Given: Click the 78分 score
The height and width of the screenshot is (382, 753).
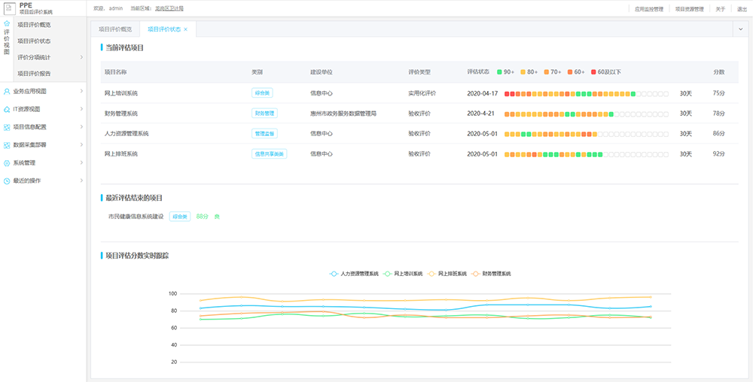Looking at the screenshot, I should [718, 114].
